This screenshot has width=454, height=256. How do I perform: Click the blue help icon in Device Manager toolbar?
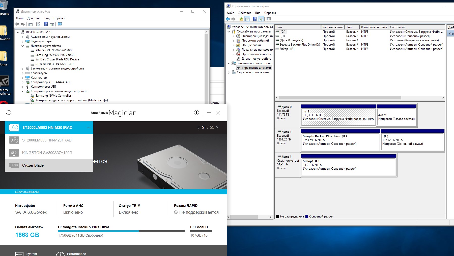click(46, 24)
